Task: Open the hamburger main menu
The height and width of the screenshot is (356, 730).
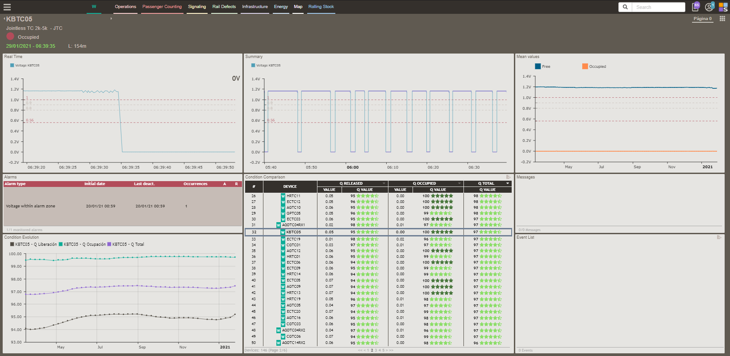Action: 7,7
